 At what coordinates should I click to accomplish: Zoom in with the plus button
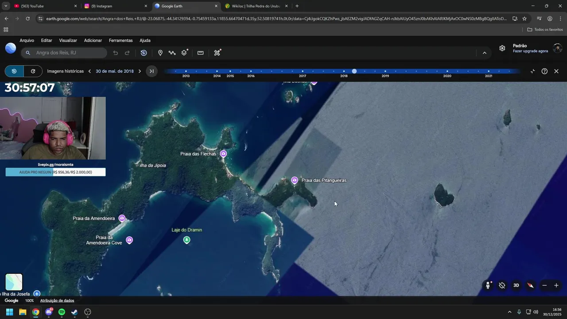point(556,285)
